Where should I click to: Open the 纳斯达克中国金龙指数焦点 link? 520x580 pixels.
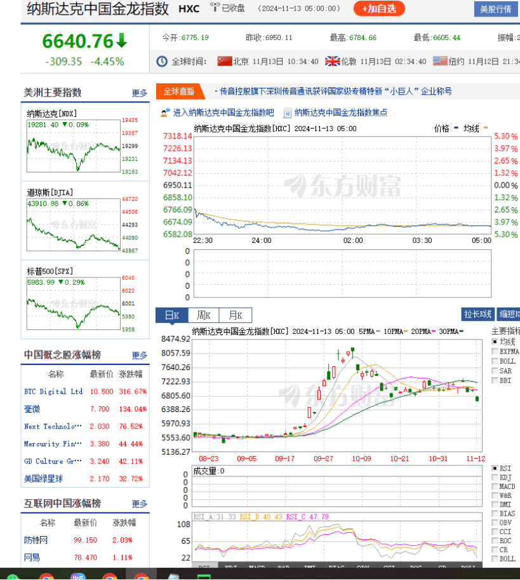click(341, 113)
